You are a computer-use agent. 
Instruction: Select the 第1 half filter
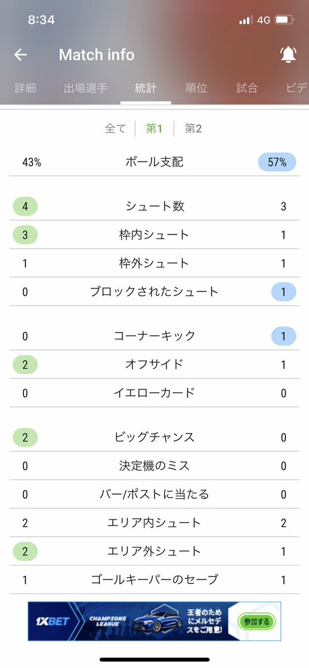[154, 129]
